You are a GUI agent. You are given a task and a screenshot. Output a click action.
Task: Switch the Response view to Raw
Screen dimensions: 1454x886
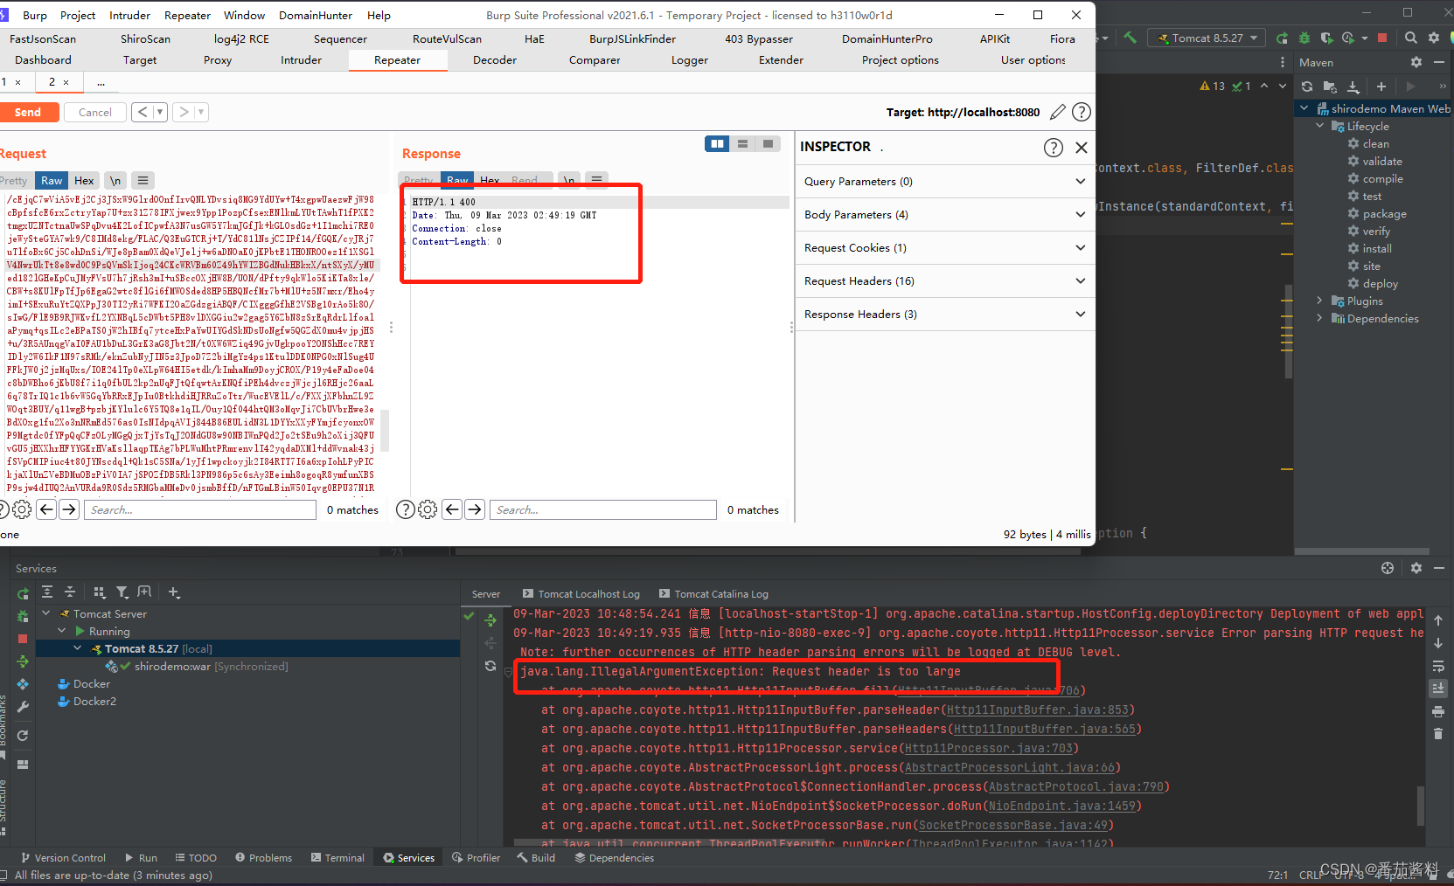coord(457,179)
